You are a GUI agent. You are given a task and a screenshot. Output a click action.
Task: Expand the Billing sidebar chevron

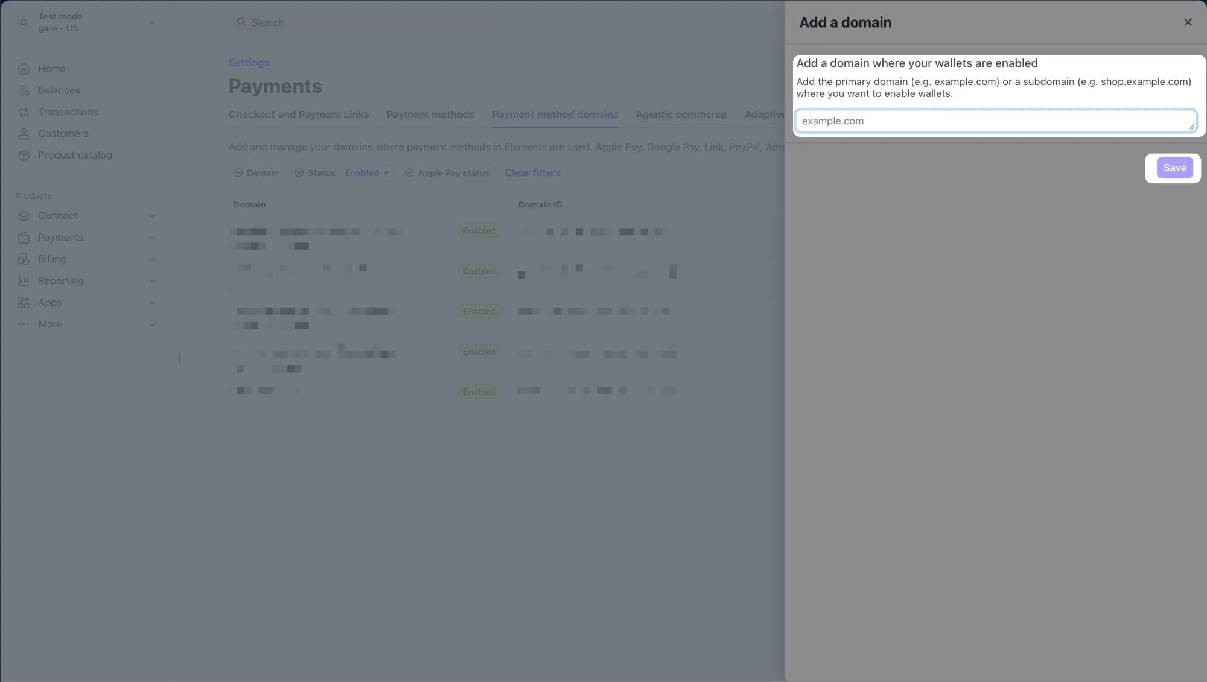pos(152,259)
